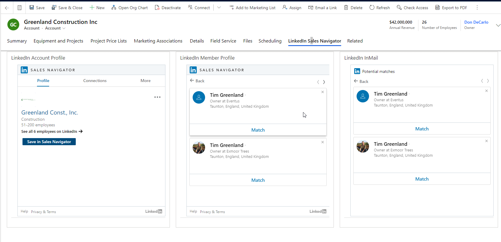Dismiss Eventus match card in InMail widget
The height and width of the screenshot is (242, 501).
[x=486, y=91]
